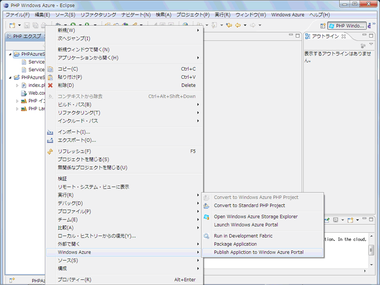Select the PHP Windo... perspective button
Viewport: 380px width, 285px height.
click(x=347, y=26)
